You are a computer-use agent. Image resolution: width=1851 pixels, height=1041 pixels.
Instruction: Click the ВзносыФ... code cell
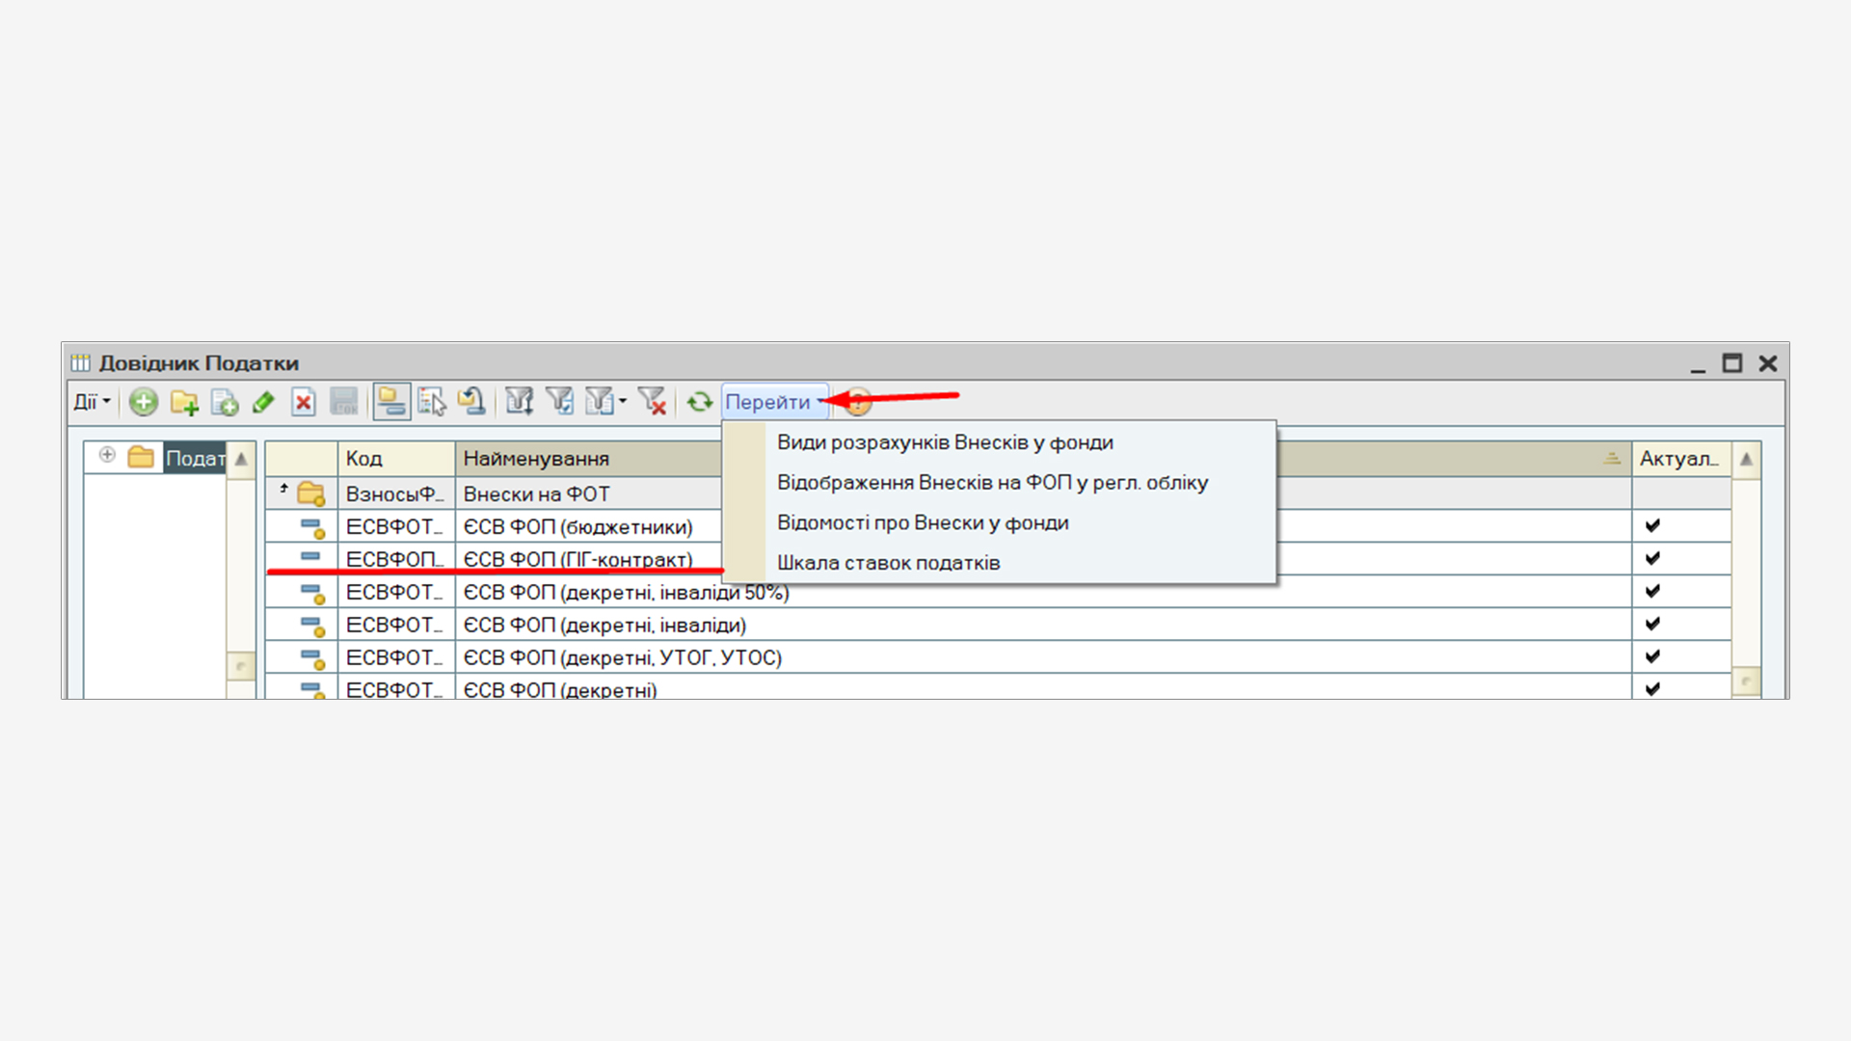pos(396,494)
